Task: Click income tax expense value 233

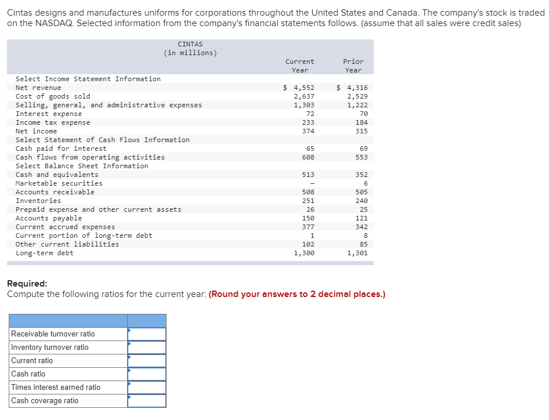Action: (308, 122)
